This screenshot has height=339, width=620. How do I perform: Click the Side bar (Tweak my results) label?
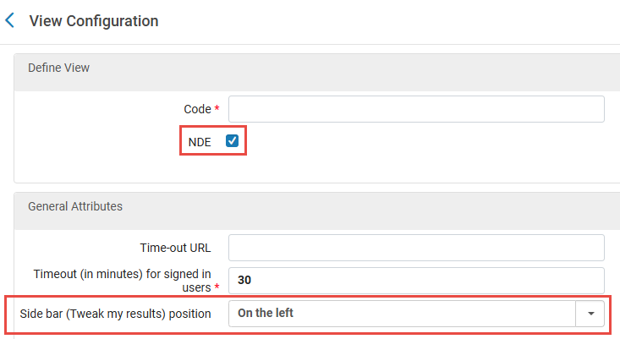115,314
